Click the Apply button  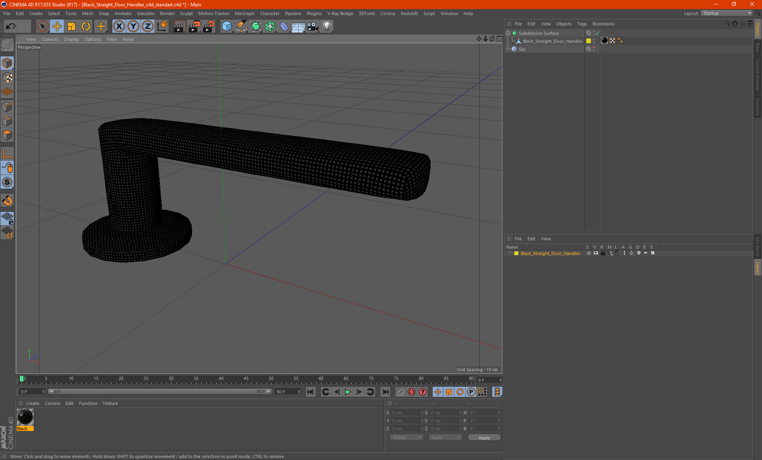[x=484, y=438]
